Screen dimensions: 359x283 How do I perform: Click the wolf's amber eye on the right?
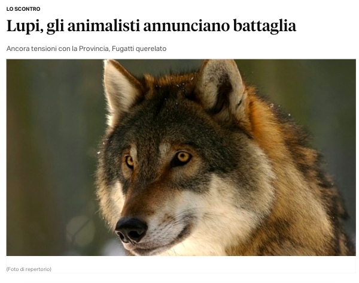pos(182,158)
